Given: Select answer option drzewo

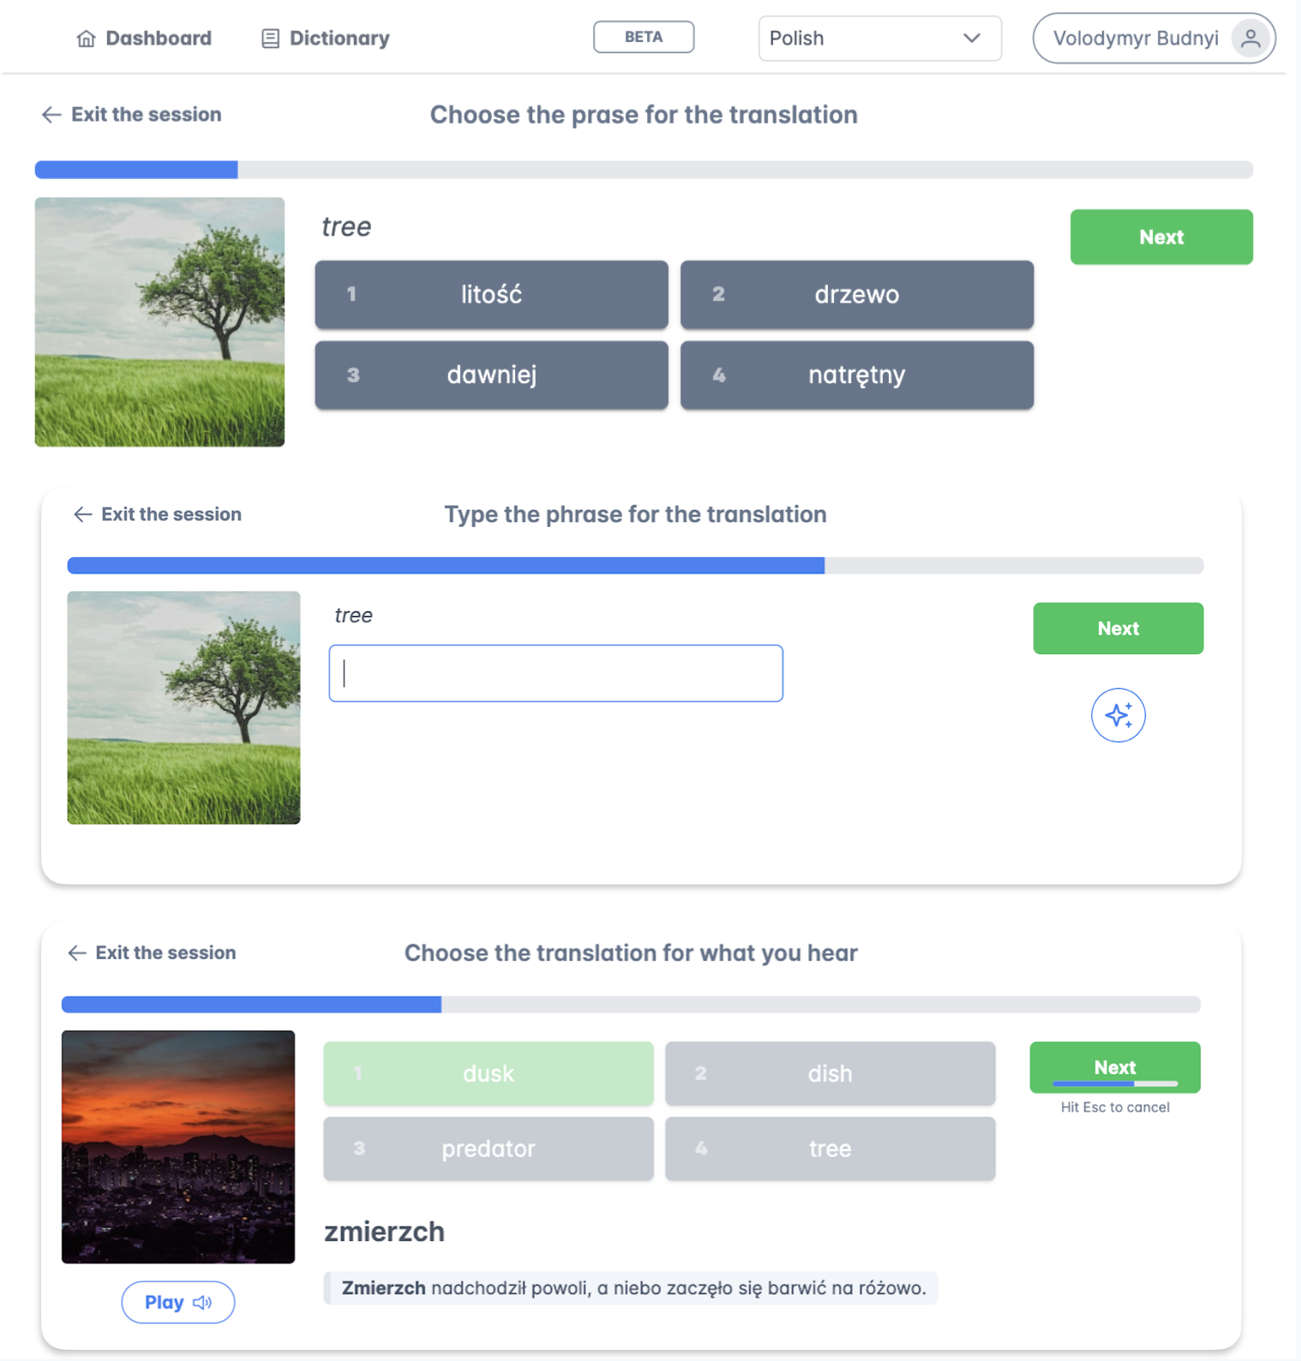Looking at the screenshot, I should [x=856, y=295].
